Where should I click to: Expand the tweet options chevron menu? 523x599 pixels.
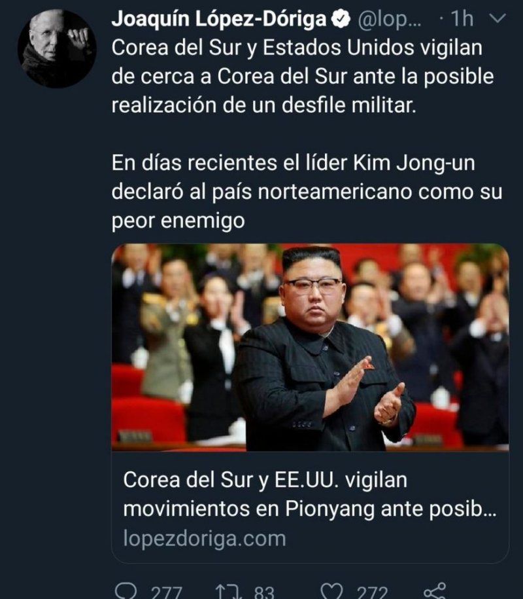click(x=497, y=18)
